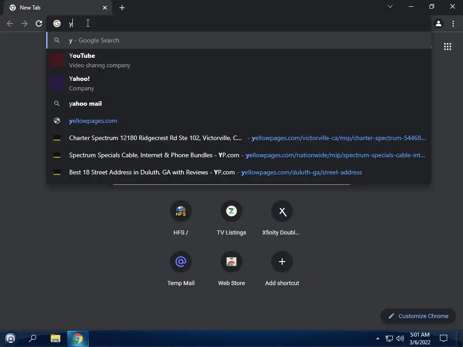Click the Chrome taskbar icon
This screenshot has width=463, height=347.
(x=78, y=338)
